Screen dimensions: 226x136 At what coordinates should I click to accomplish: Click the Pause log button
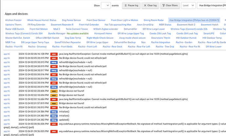tap(131, 6)
